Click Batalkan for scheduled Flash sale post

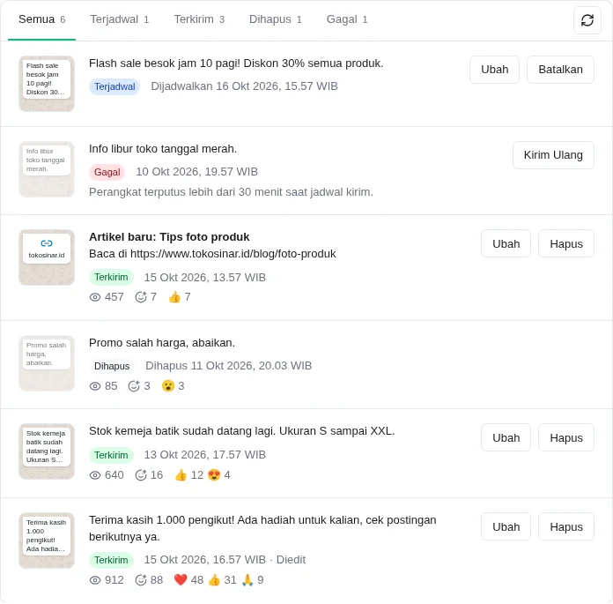pyautogui.click(x=560, y=70)
